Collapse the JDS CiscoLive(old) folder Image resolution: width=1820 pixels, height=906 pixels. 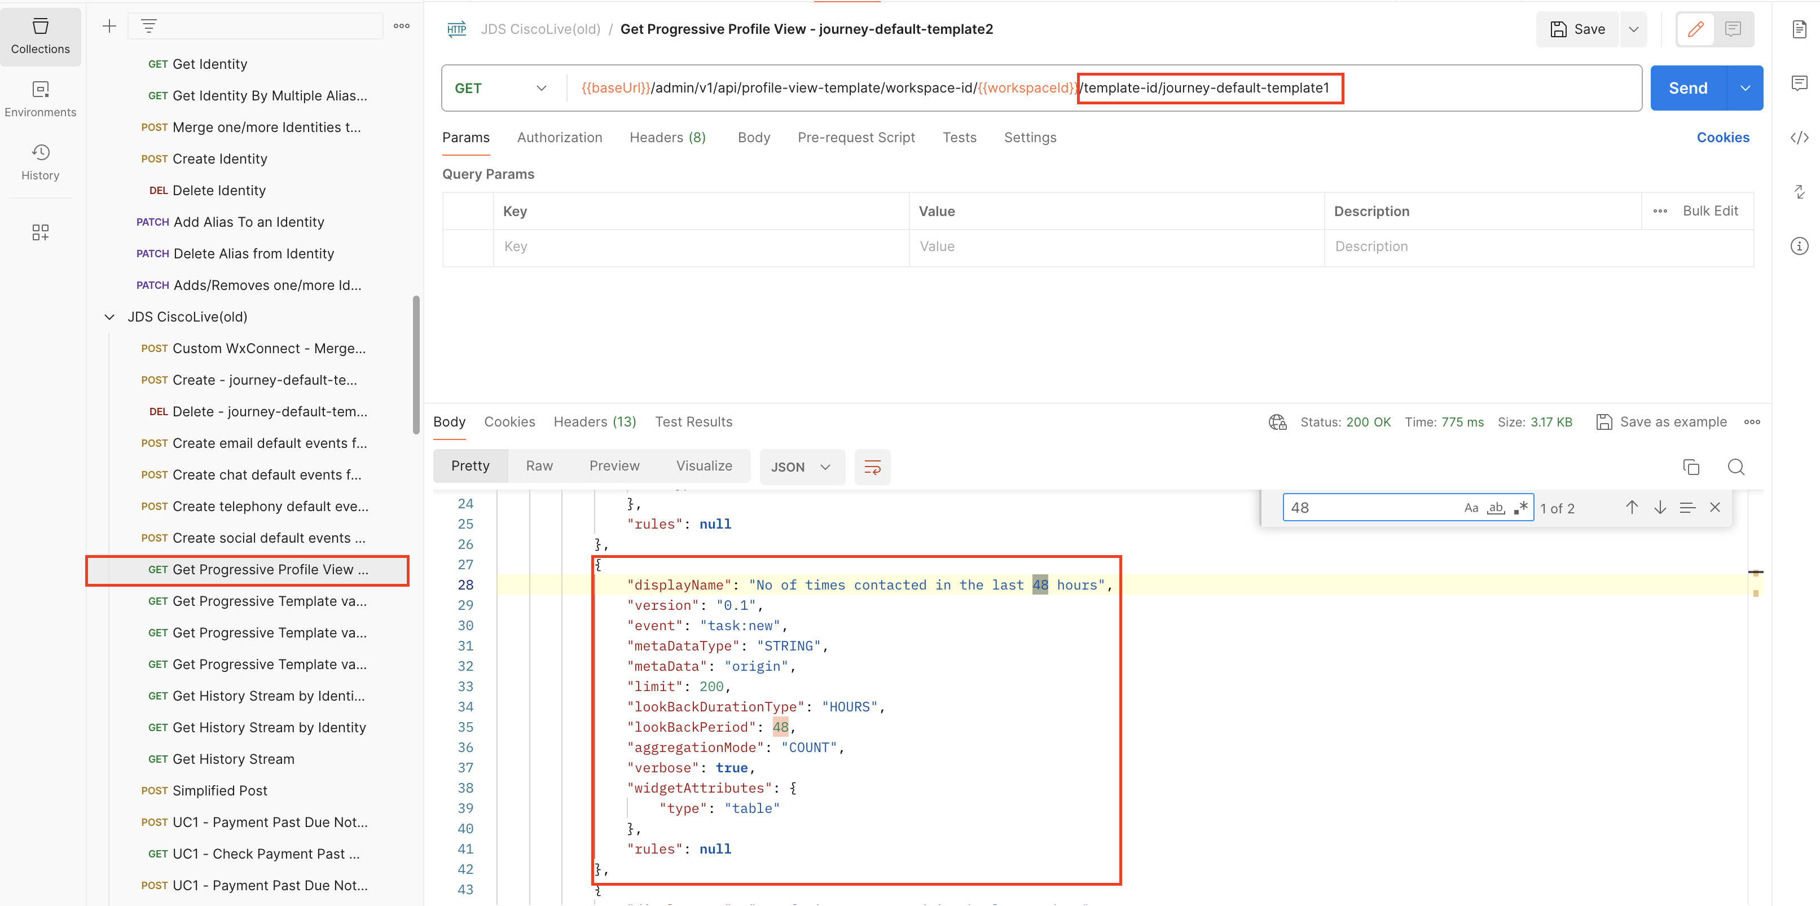click(x=109, y=317)
